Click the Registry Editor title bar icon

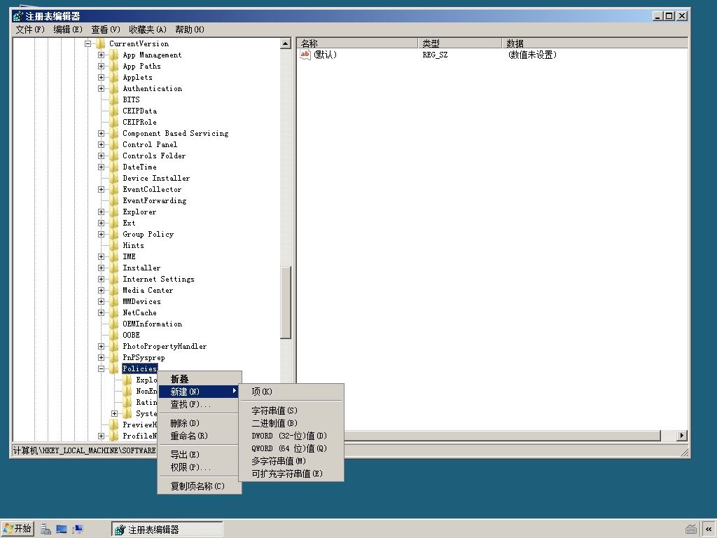point(18,16)
